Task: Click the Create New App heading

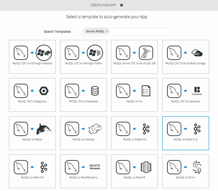Action: 103,5
